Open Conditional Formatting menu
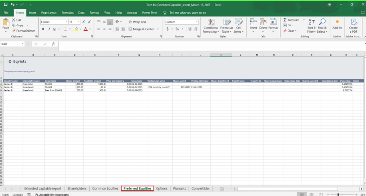The image size is (366, 196). (x=211, y=25)
